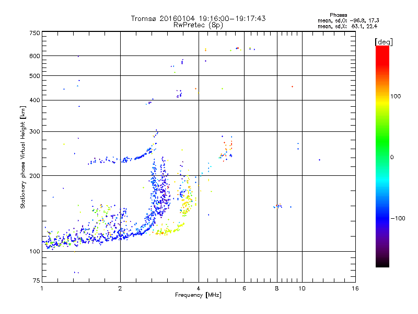Click the plot title 'Tromsø 20160104 19:16:00-19:17:43'
Viewport: 418px width, 314px height.
tap(198, 18)
